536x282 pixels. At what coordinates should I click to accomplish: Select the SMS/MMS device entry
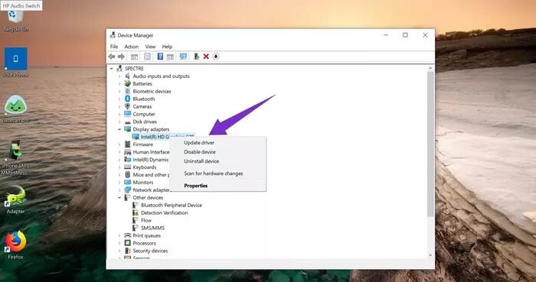152,228
